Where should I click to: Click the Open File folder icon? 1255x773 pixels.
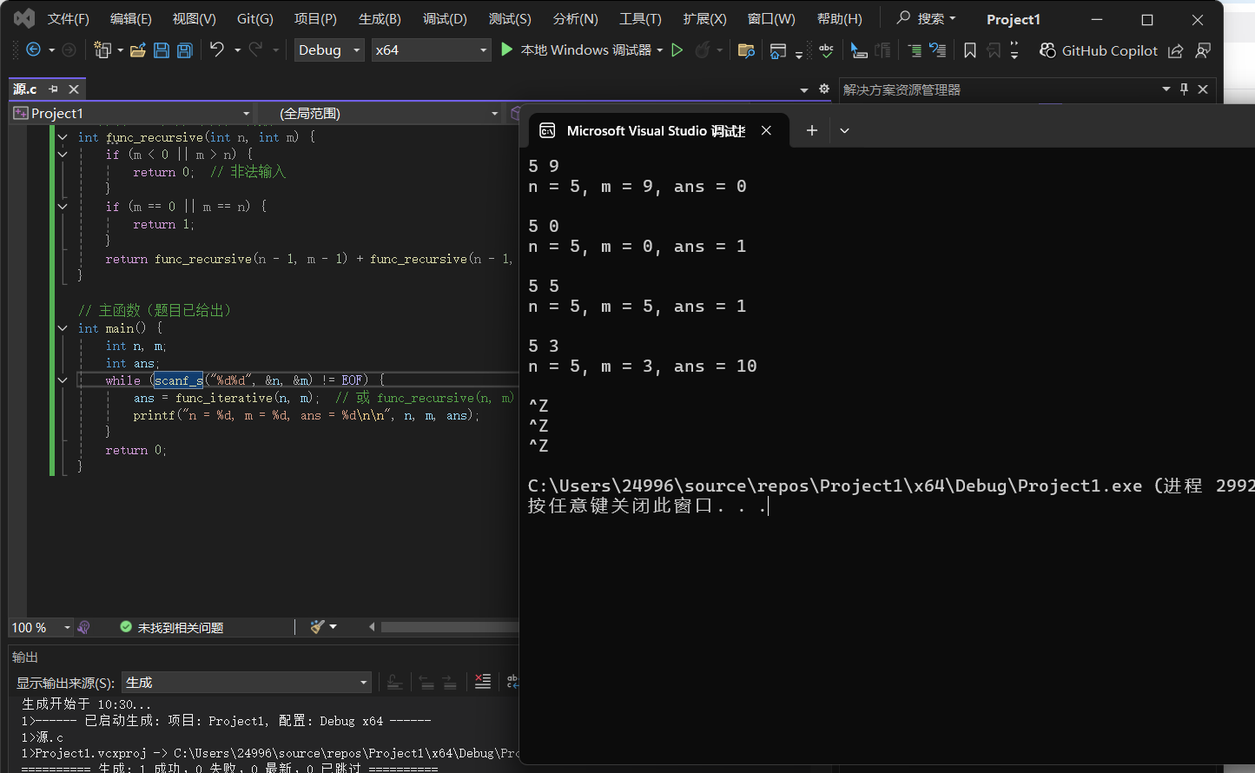click(137, 50)
